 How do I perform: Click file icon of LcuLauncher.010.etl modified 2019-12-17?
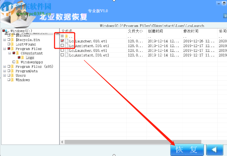point(67,50)
